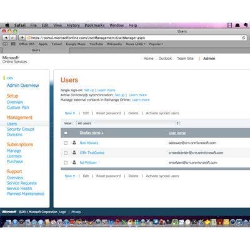Click Safari's back navigation arrow
Screen dimensions: 250x250
pyautogui.click(x=6, y=37)
